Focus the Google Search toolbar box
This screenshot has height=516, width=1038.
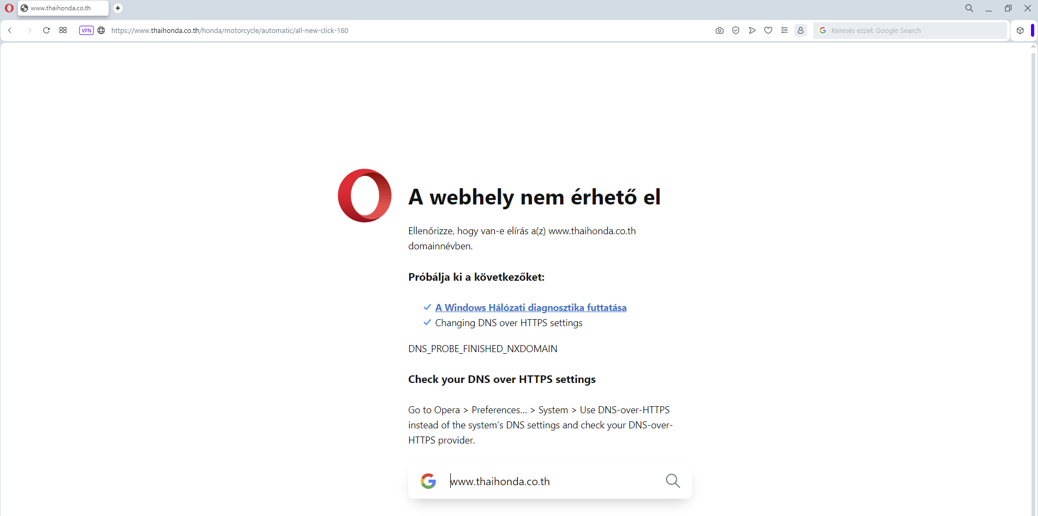coord(914,30)
